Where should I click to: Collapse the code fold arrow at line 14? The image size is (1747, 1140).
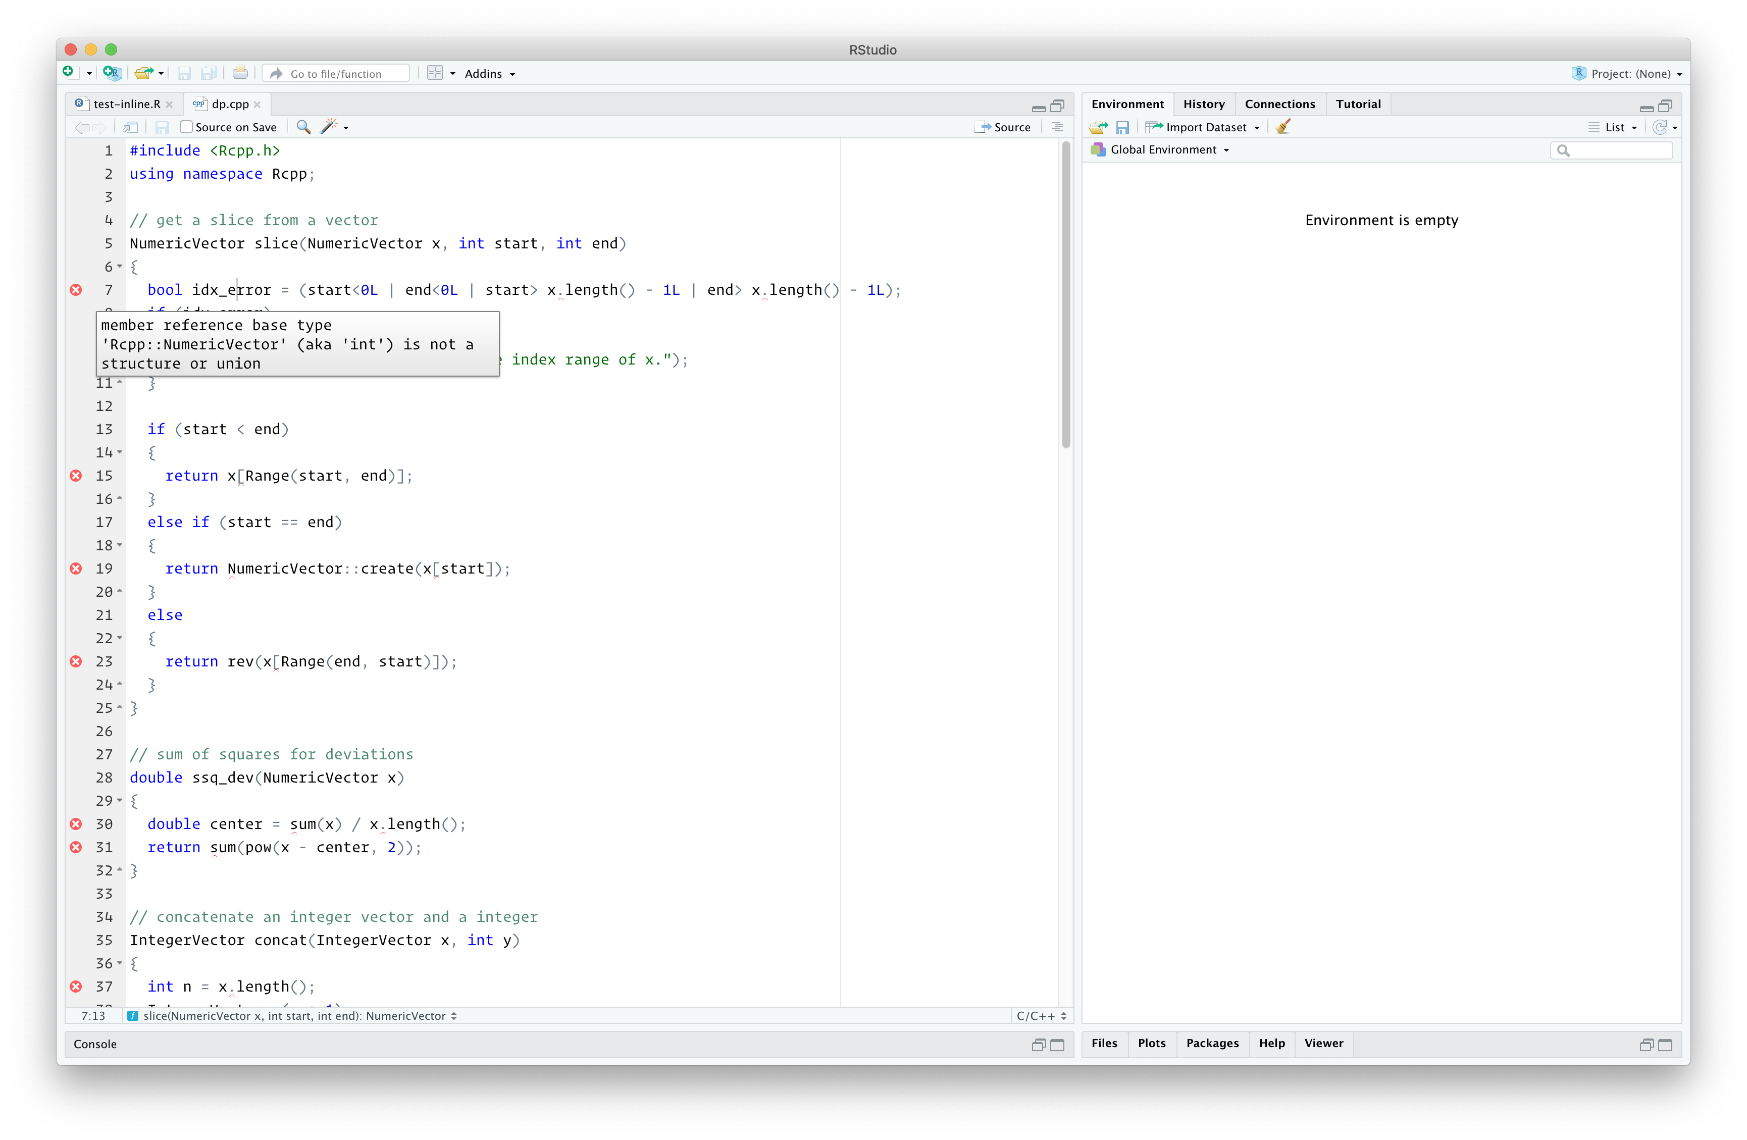click(120, 452)
